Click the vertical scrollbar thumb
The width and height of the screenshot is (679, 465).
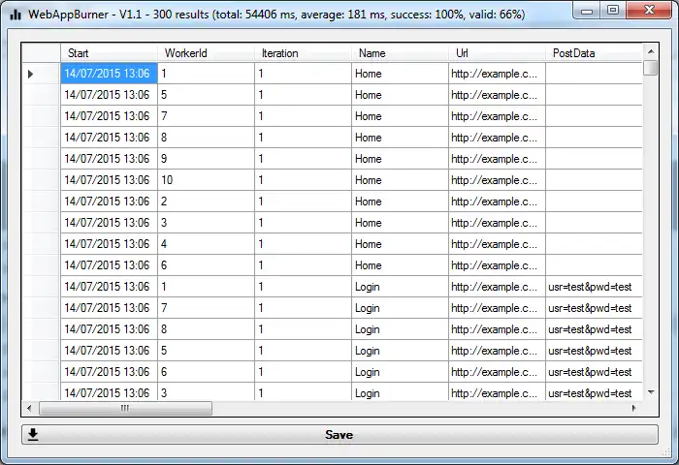(651, 68)
